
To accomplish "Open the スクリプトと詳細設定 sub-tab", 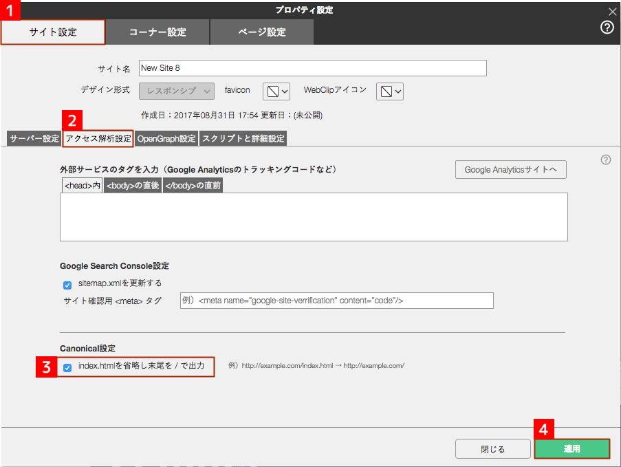I will click(x=243, y=139).
